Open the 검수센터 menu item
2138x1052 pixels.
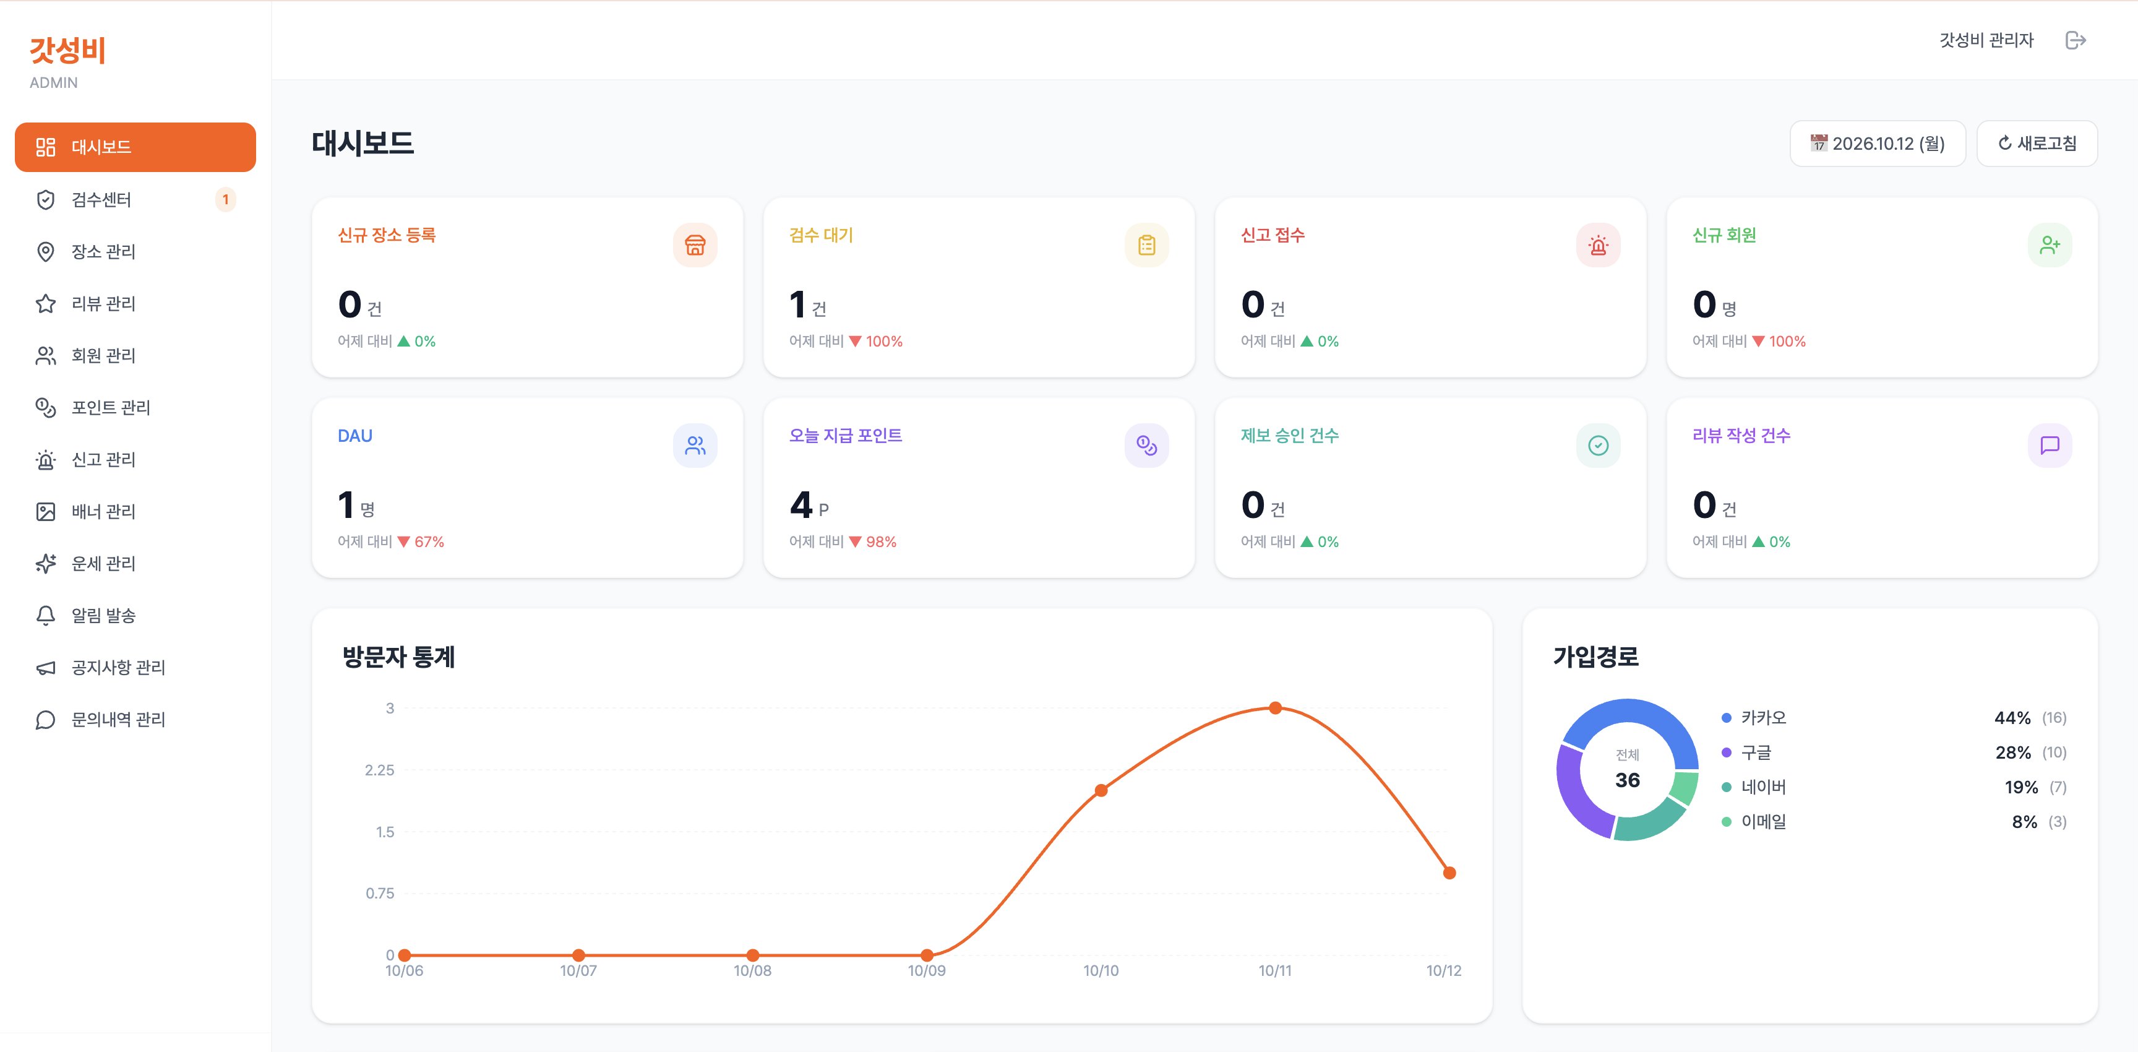tap(135, 199)
